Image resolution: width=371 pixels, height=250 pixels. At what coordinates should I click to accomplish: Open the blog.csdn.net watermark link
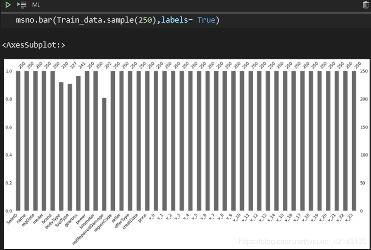pos(302,241)
